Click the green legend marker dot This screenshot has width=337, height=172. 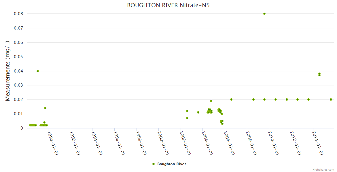click(x=154, y=164)
